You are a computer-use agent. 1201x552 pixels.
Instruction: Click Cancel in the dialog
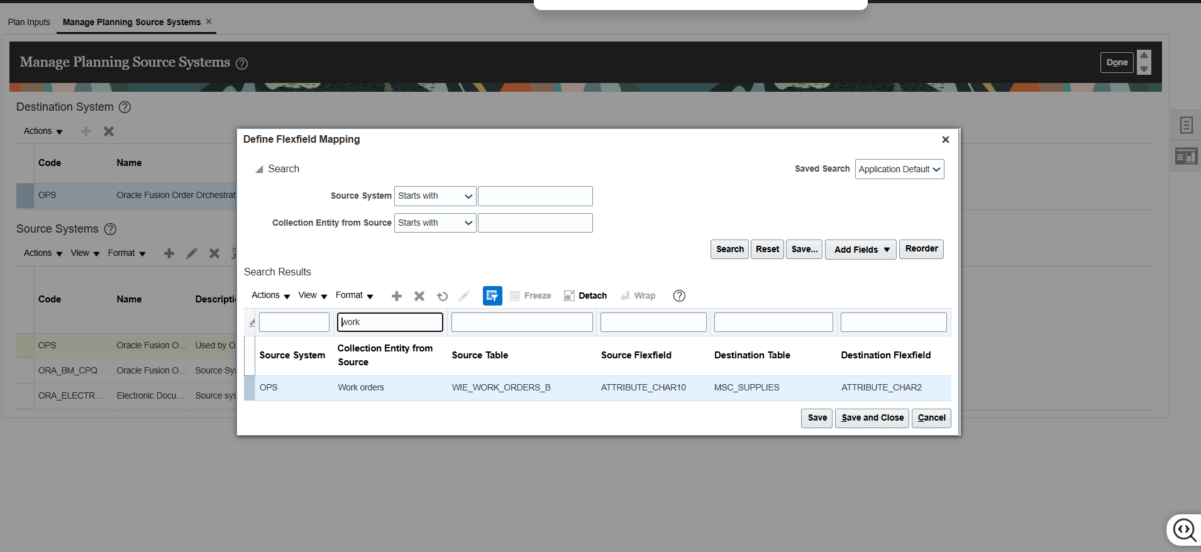pyautogui.click(x=931, y=418)
